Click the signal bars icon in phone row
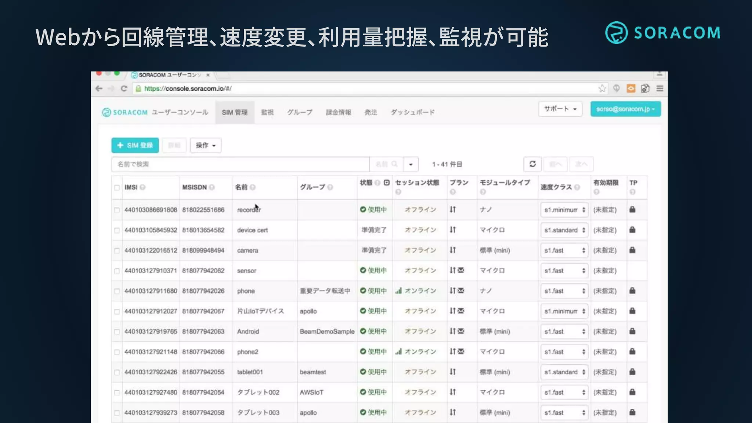 (398, 291)
